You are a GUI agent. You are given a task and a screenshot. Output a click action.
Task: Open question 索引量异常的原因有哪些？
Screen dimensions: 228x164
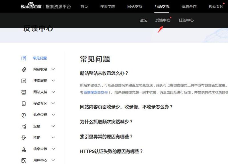[106, 137]
